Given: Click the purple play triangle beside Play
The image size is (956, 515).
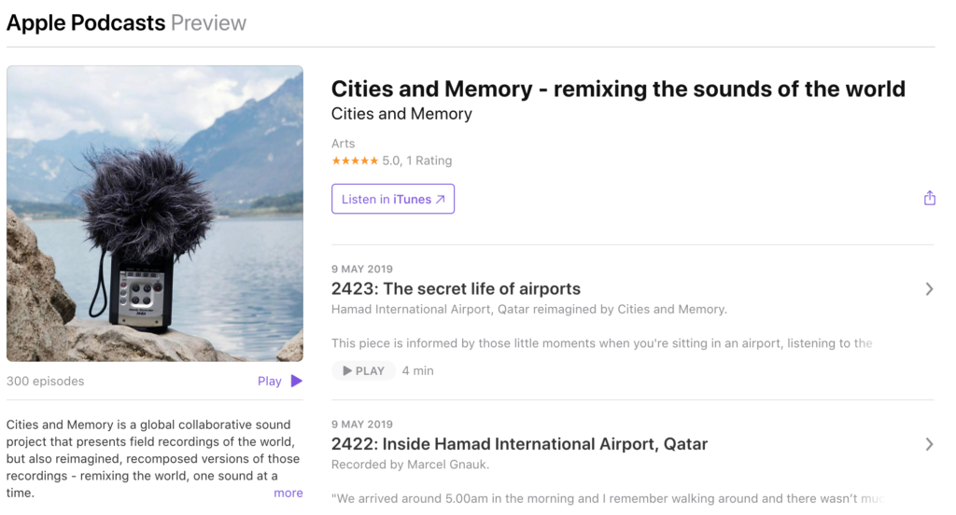Looking at the screenshot, I should (x=296, y=381).
